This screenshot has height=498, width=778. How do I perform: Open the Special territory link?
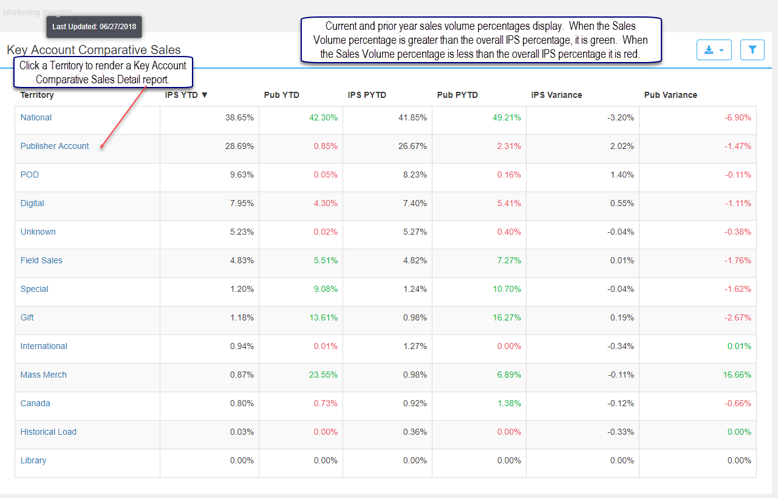tap(34, 289)
